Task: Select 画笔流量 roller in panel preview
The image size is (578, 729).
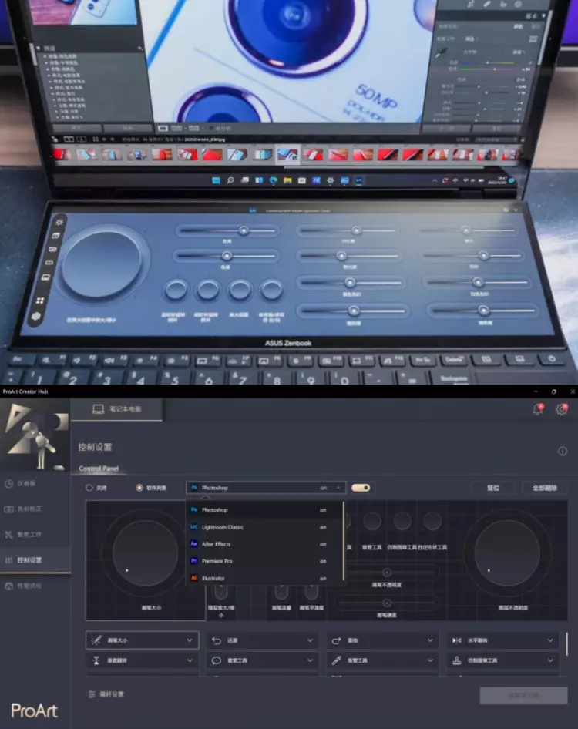Action: [x=281, y=593]
